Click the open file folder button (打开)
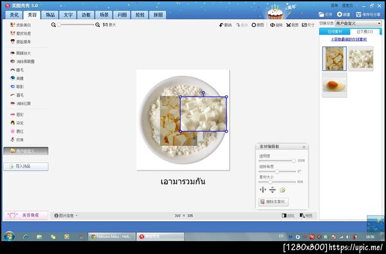This screenshot has width=386, height=254. point(326,15)
